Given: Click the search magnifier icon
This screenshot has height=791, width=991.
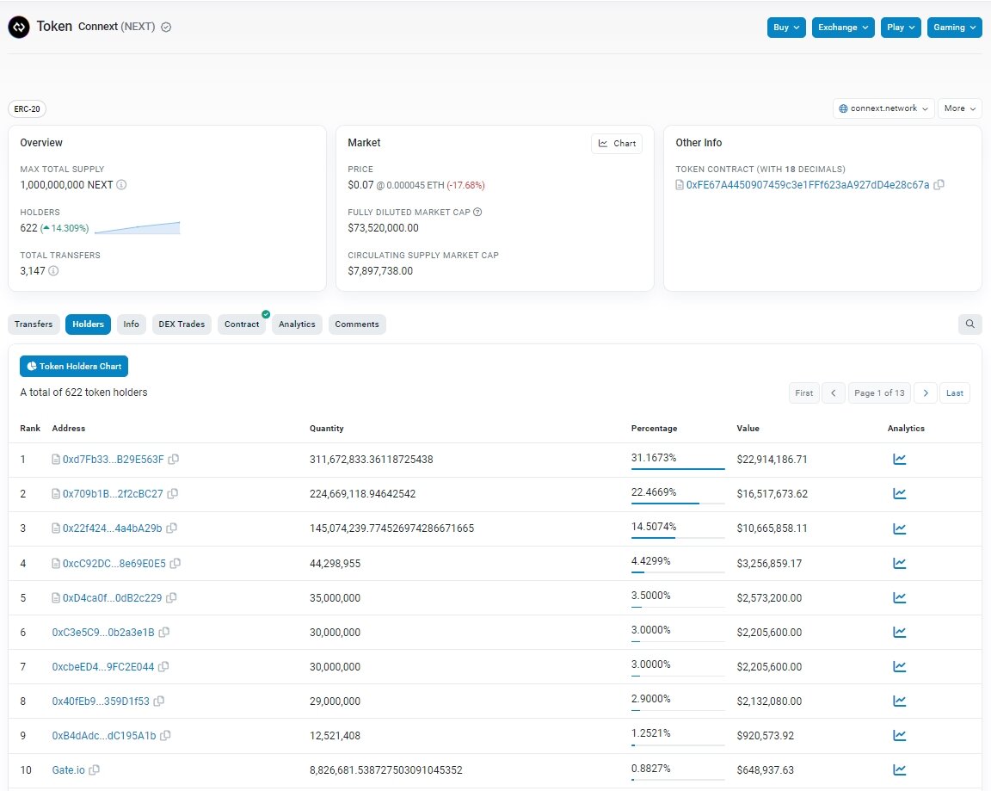Looking at the screenshot, I should pyautogui.click(x=970, y=324).
